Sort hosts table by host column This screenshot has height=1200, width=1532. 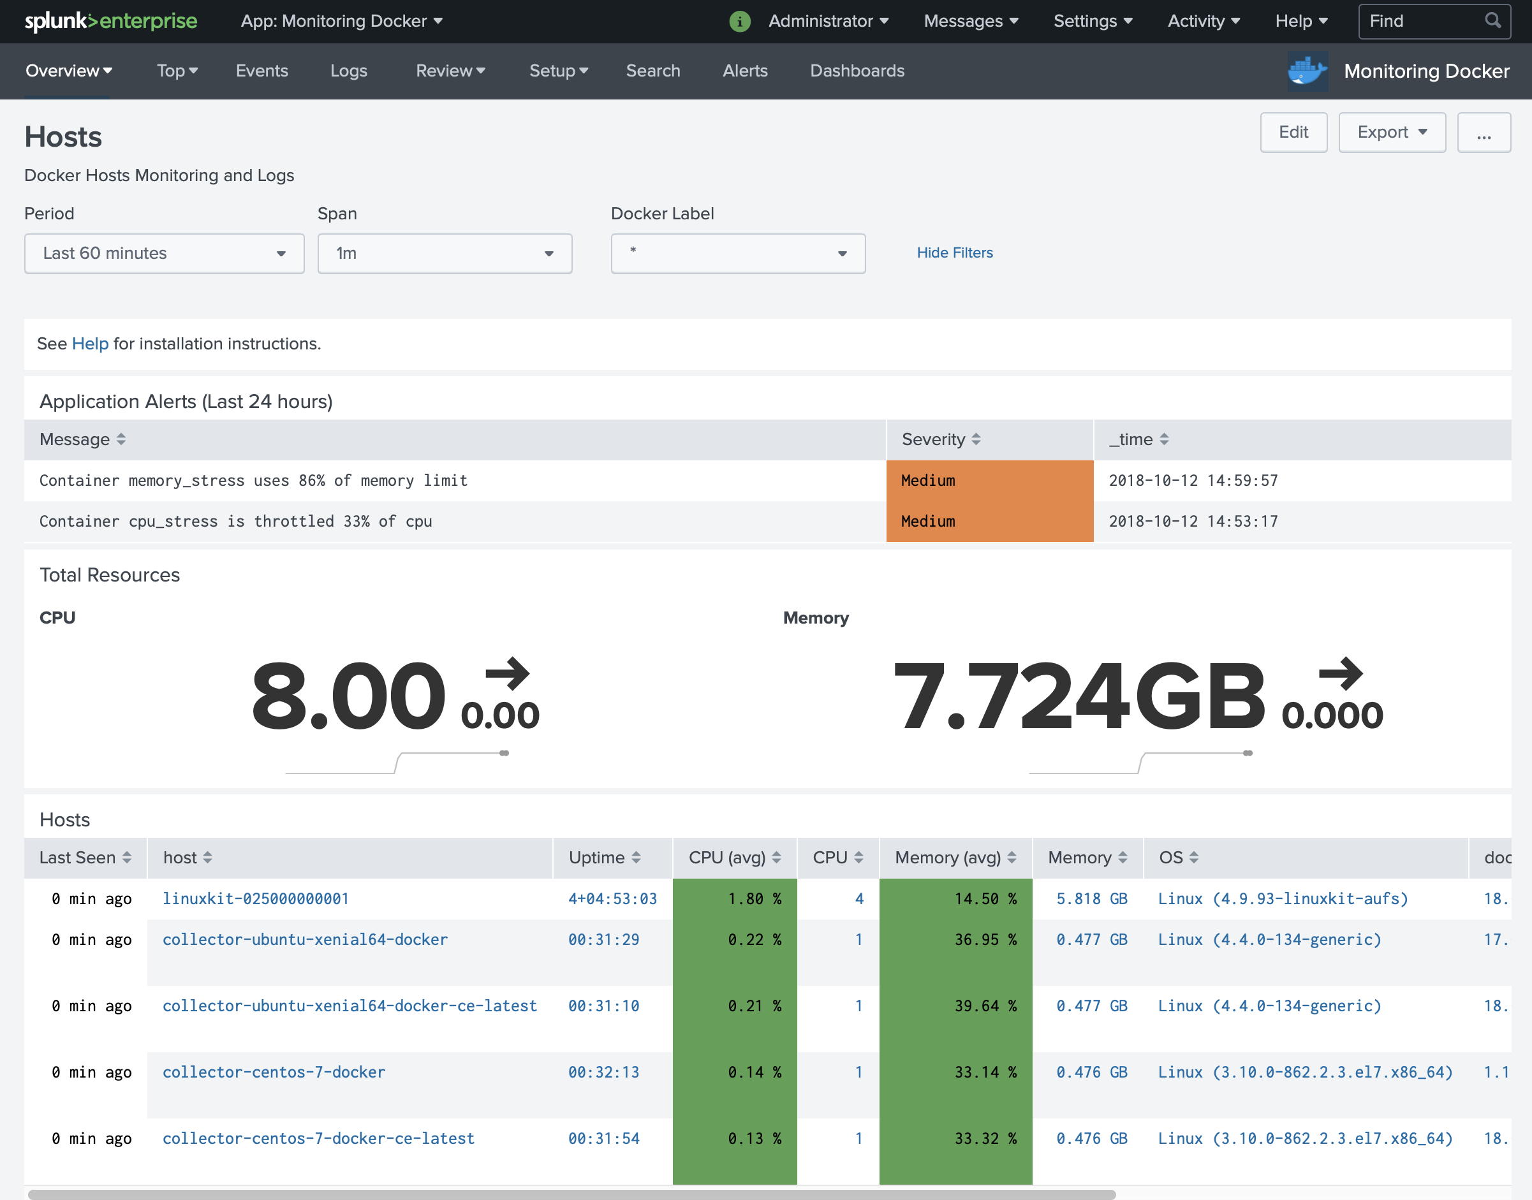pyautogui.click(x=188, y=858)
